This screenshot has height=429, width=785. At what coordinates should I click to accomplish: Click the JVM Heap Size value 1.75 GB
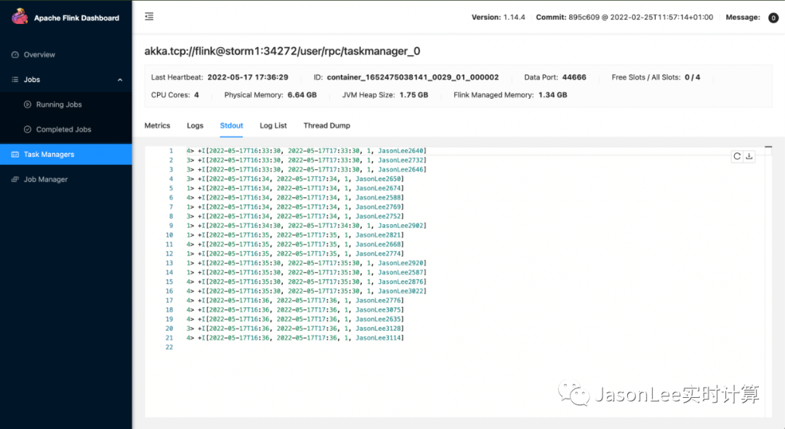[x=414, y=95]
